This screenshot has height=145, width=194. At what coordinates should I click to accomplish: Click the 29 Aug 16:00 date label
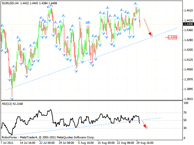tap(145, 142)
